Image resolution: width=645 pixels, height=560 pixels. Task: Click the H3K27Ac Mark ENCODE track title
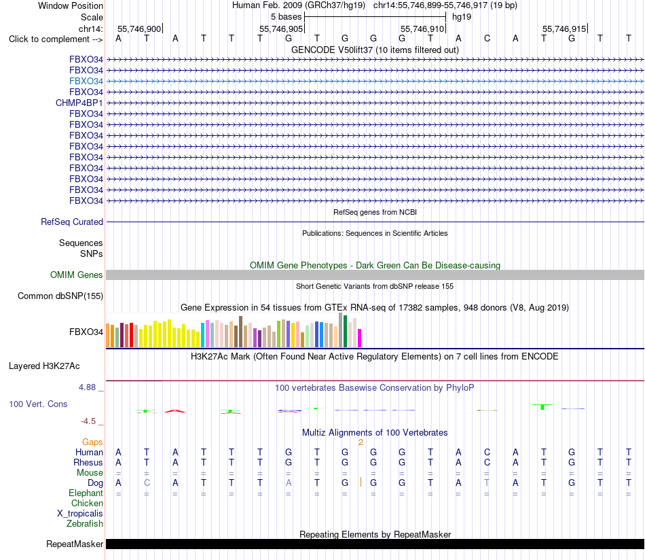coord(375,356)
